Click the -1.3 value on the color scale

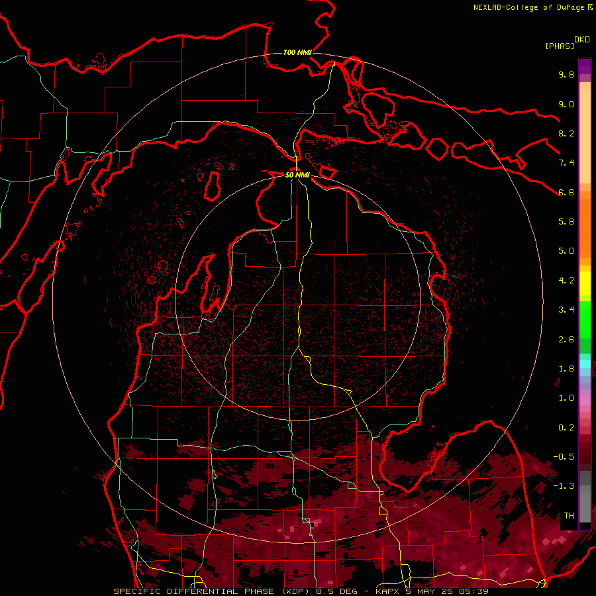(x=564, y=486)
